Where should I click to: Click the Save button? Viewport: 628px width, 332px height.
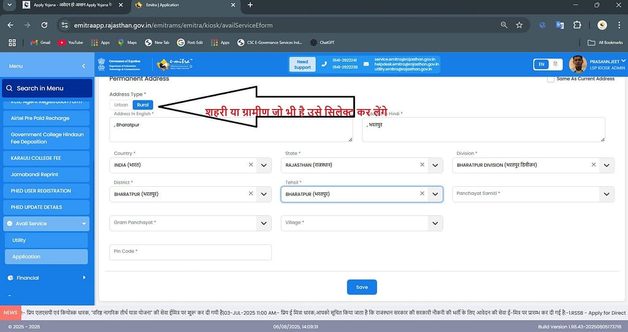[x=361, y=287]
